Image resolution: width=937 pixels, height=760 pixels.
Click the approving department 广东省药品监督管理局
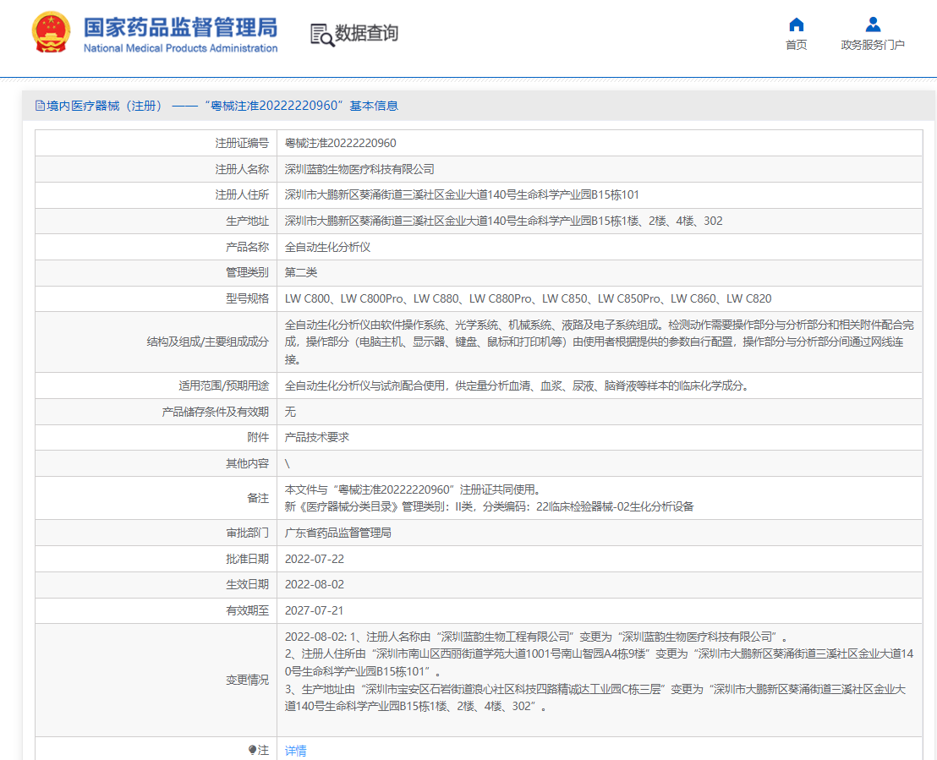point(337,533)
